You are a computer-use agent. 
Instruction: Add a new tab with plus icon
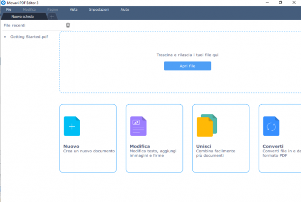point(52,17)
